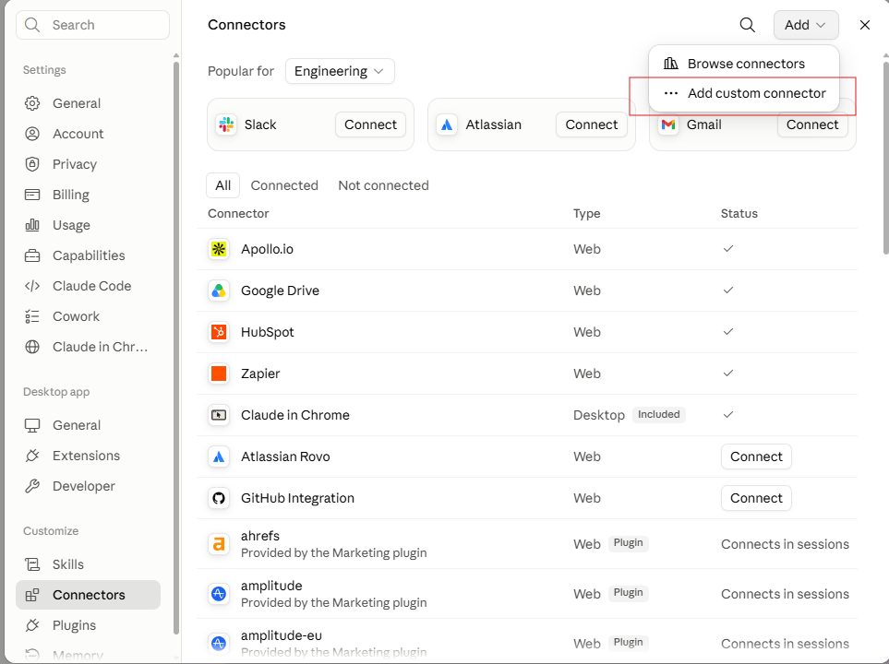
Task: Choose Browse connectors from menu
Action: 743,64
